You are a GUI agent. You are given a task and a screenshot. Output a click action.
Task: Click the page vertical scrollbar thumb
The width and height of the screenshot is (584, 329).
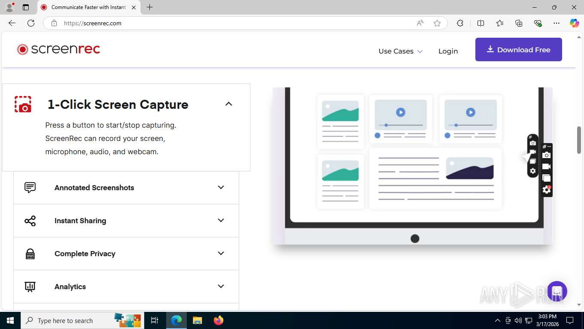[x=579, y=140]
